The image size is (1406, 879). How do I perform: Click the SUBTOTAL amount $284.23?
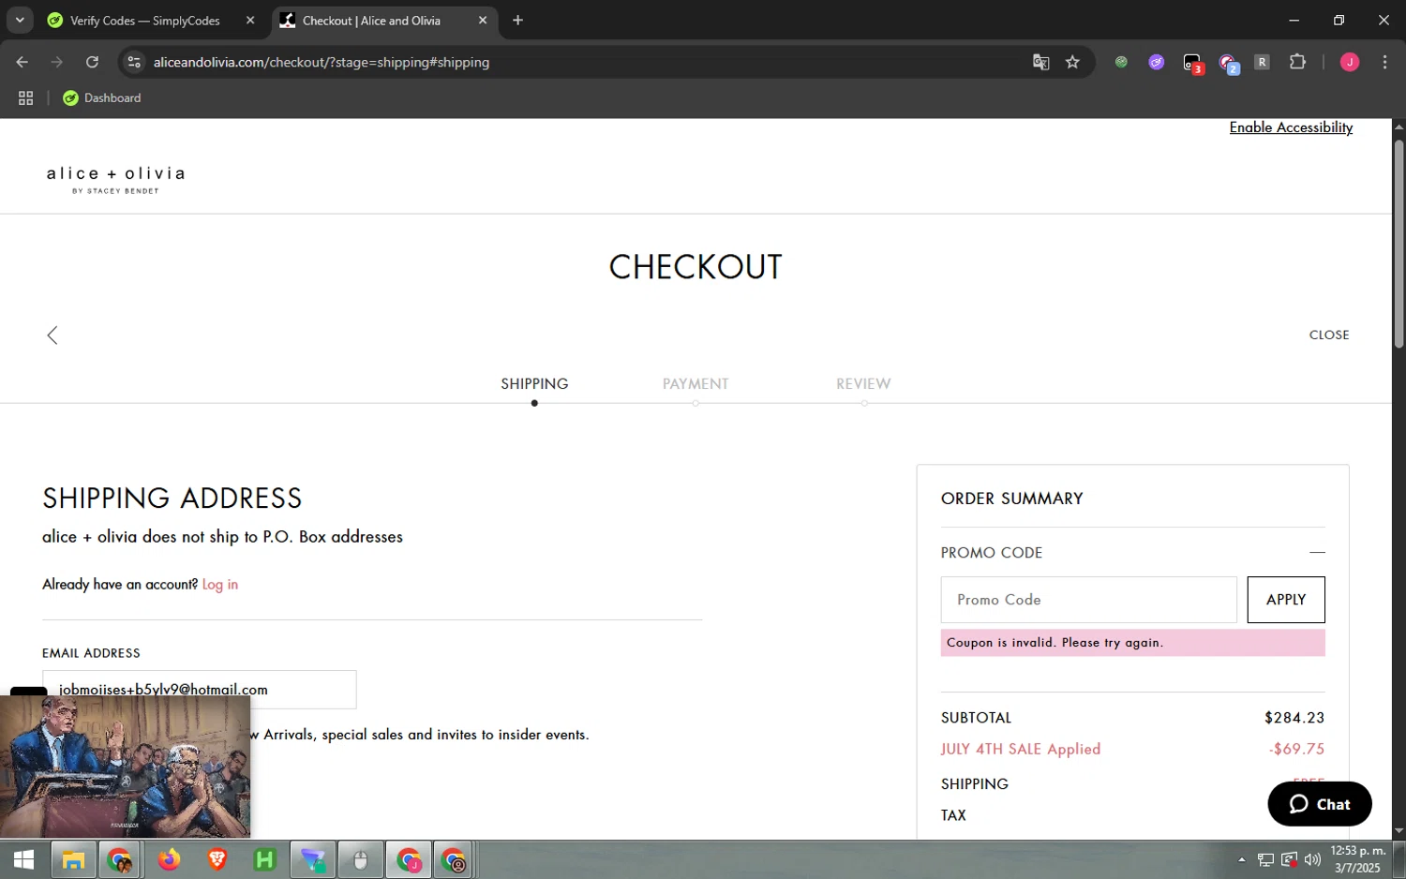click(x=1294, y=718)
